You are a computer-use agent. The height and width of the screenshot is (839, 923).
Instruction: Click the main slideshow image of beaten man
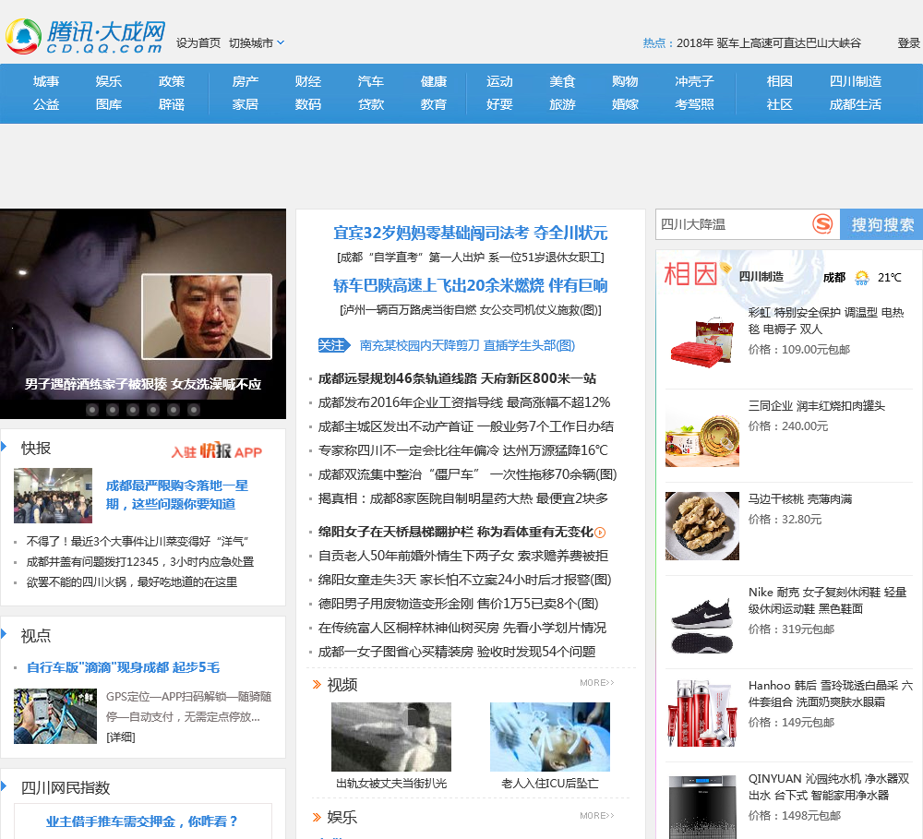(x=143, y=313)
